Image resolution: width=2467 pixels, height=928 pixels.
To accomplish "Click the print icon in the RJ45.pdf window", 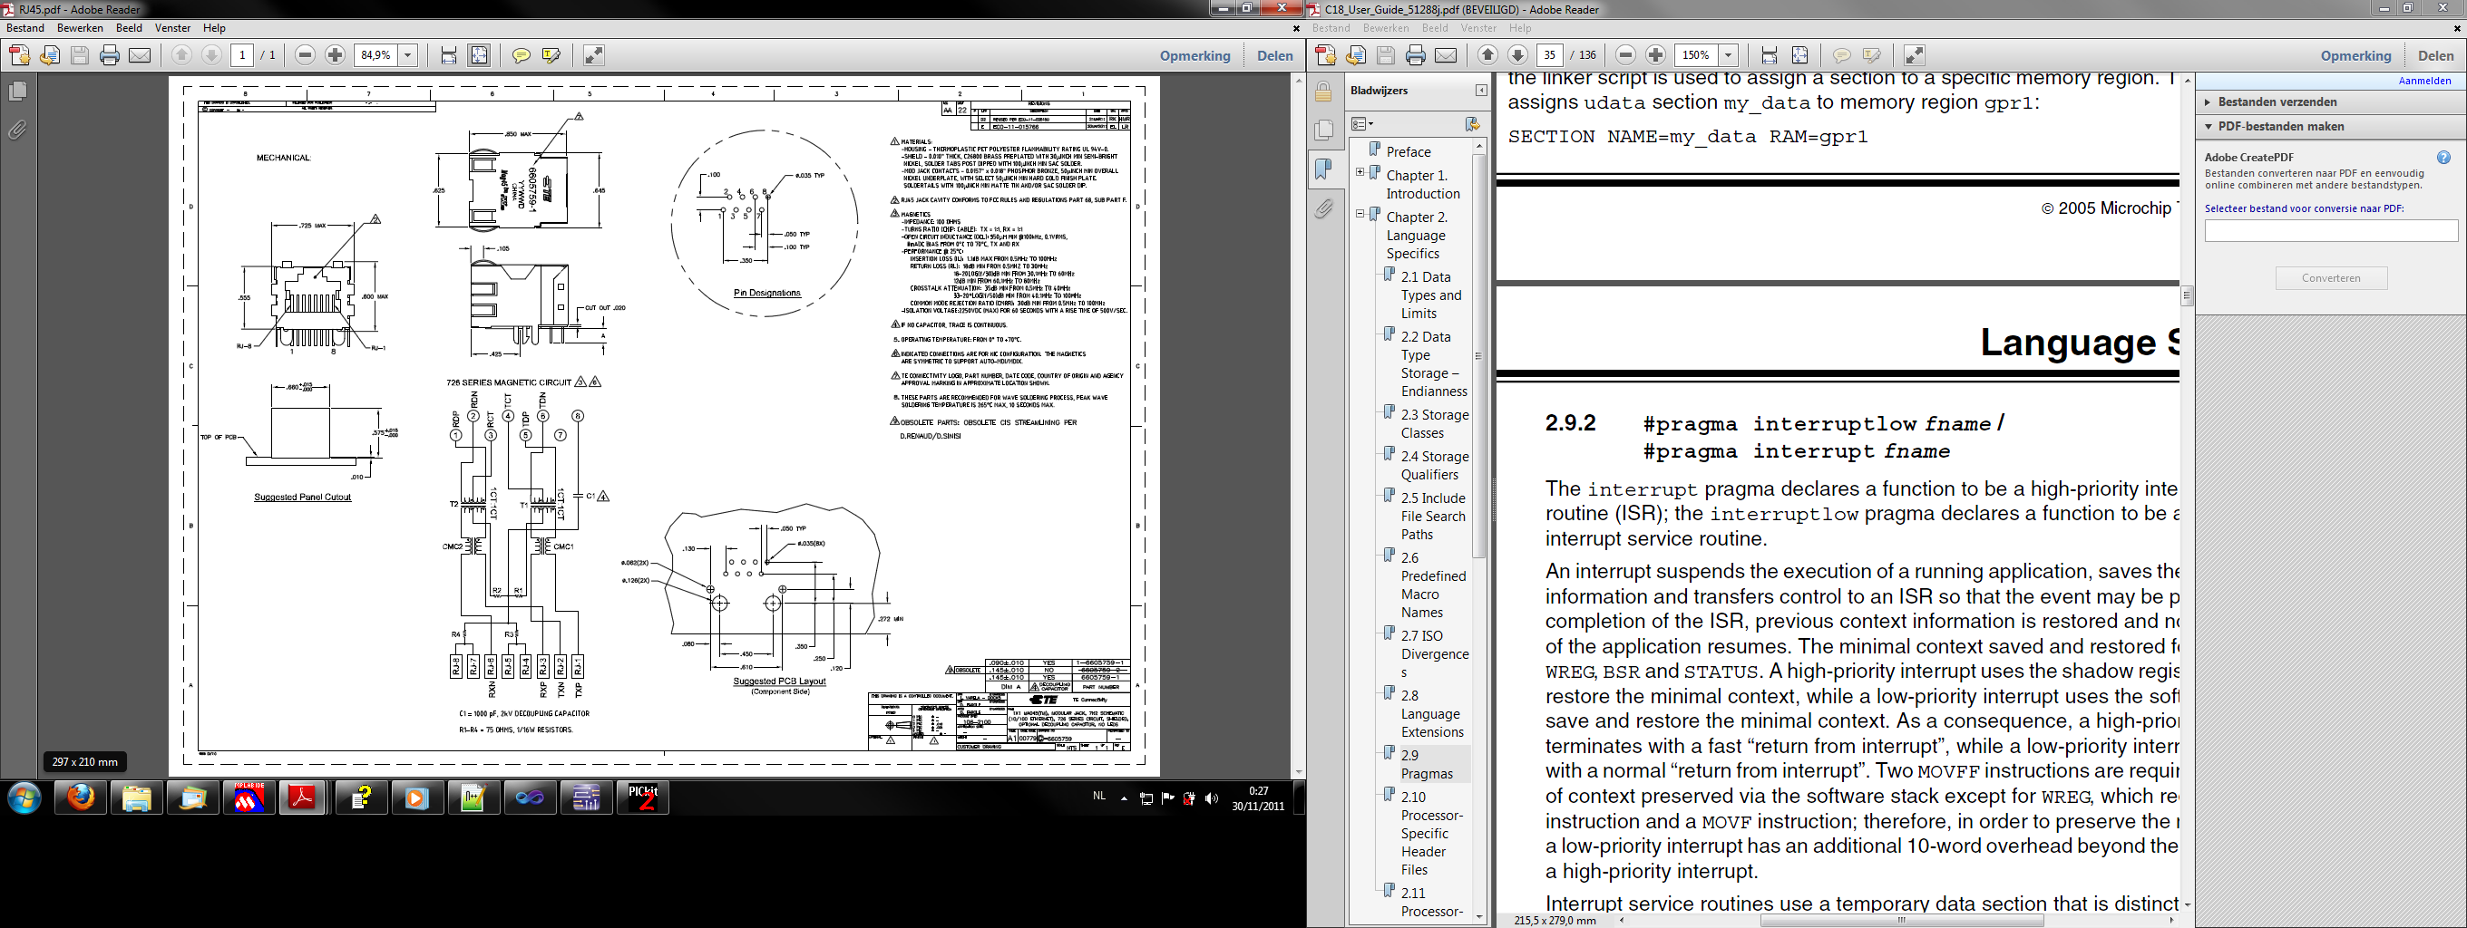I will (x=109, y=55).
